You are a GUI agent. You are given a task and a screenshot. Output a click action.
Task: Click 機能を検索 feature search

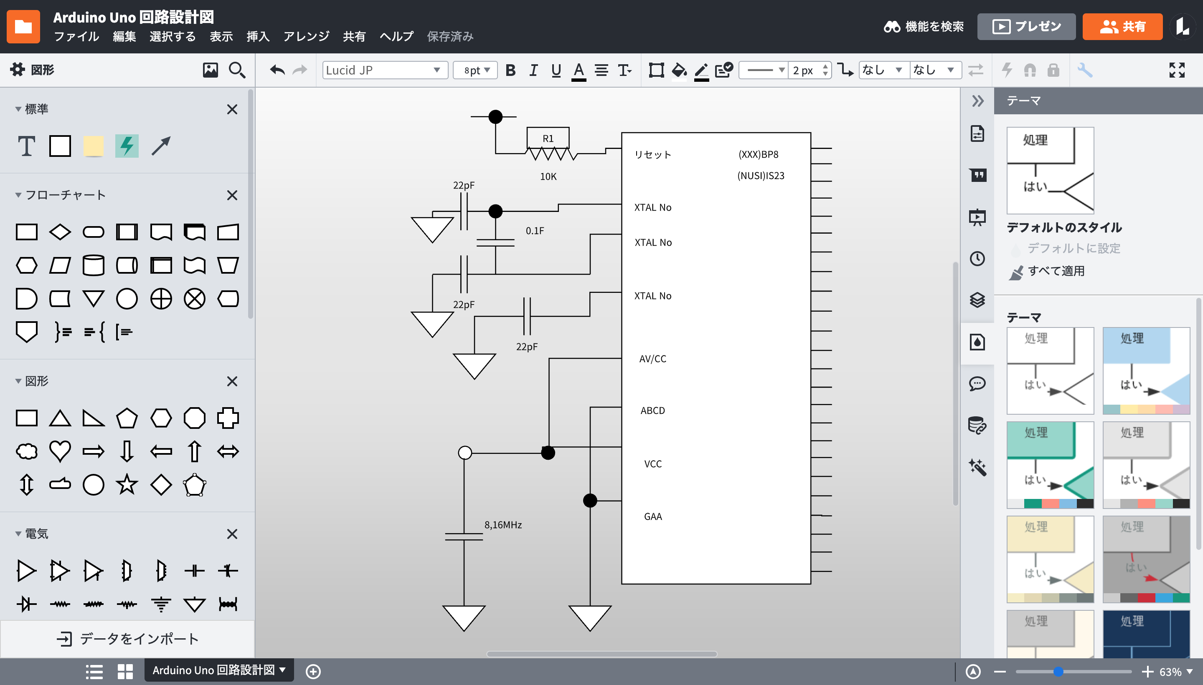(923, 26)
